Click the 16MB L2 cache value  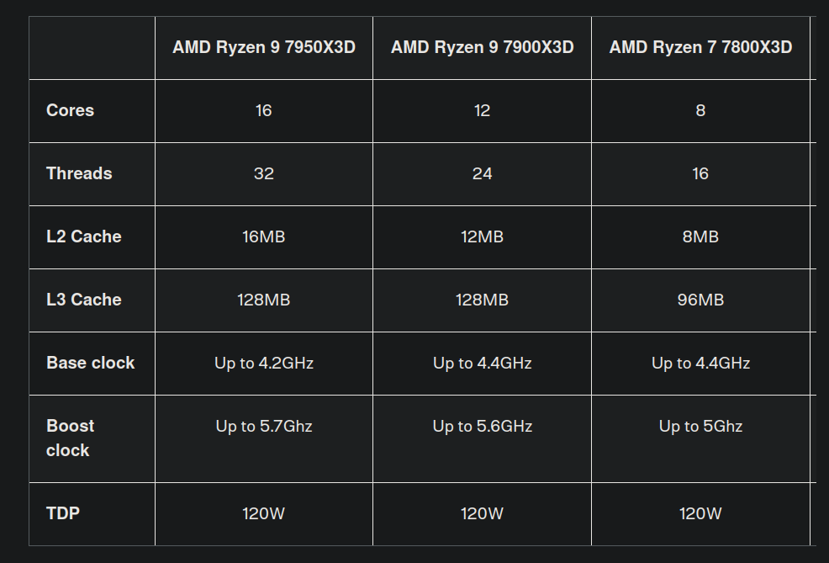(x=264, y=236)
